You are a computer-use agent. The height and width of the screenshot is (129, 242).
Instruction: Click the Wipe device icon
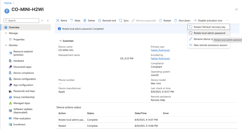click(72, 21)
